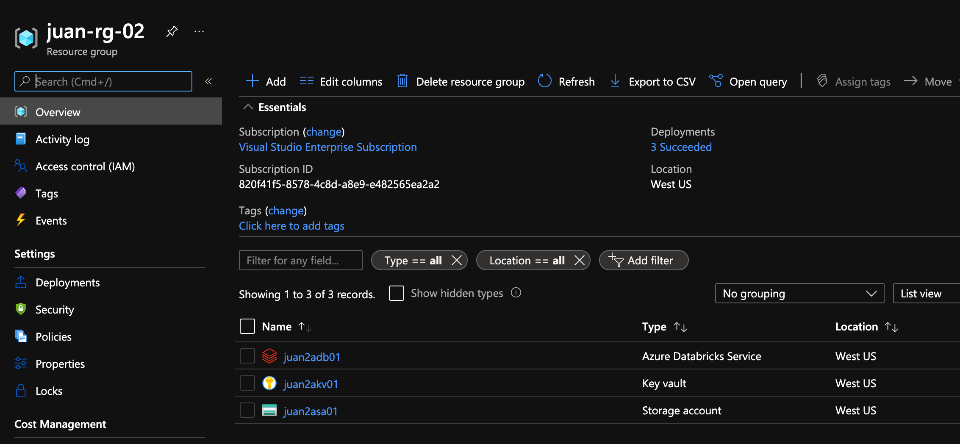
Task: Check the juan2adb01 row checkbox
Action: click(x=247, y=356)
